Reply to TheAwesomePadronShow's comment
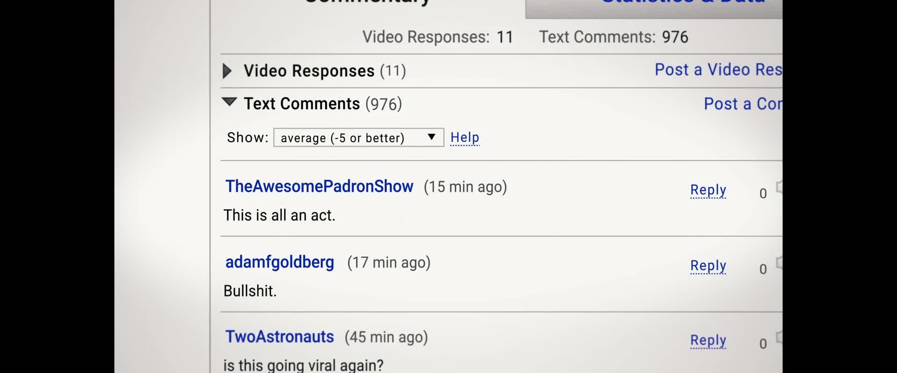 point(708,190)
